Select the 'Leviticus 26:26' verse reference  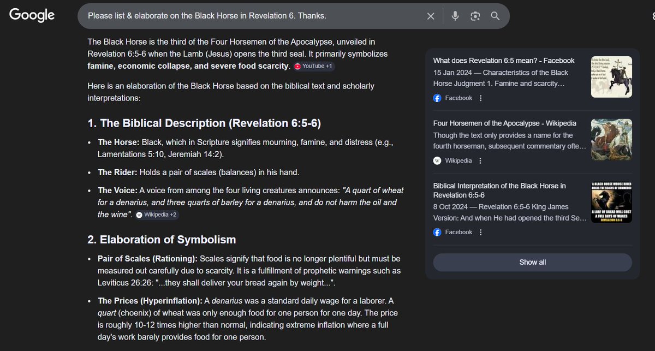click(x=126, y=283)
